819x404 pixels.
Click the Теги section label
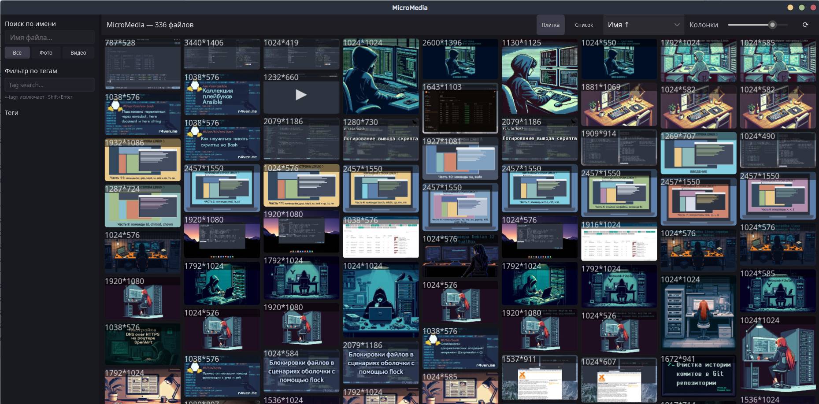[11, 112]
